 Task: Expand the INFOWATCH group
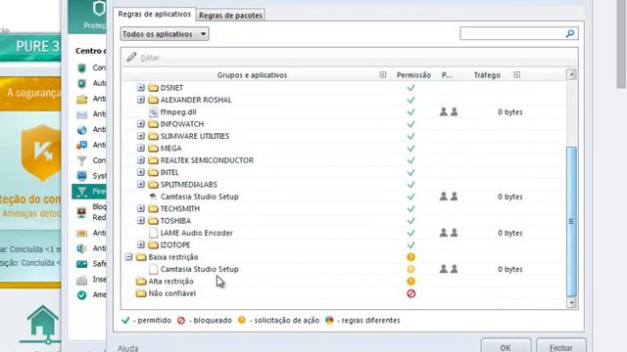point(141,124)
